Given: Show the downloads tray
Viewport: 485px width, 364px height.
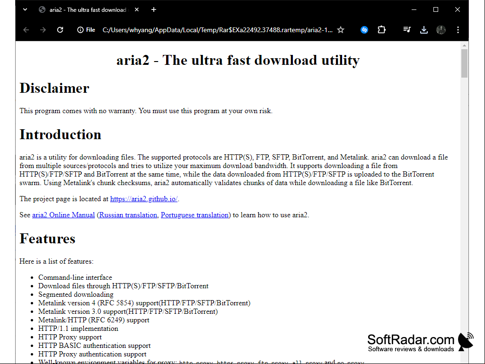Looking at the screenshot, I should click(424, 30).
